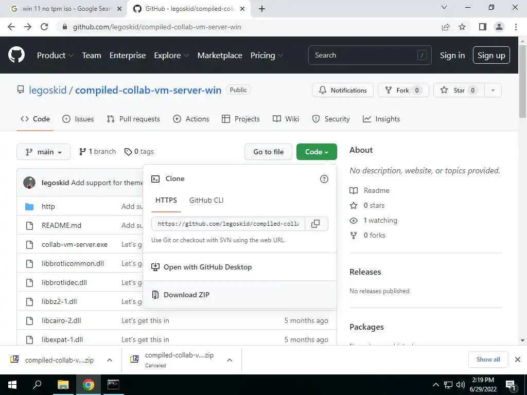This screenshot has width=527, height=395.
Task: Close the downloads bar
Action: [x=518, y=360]
